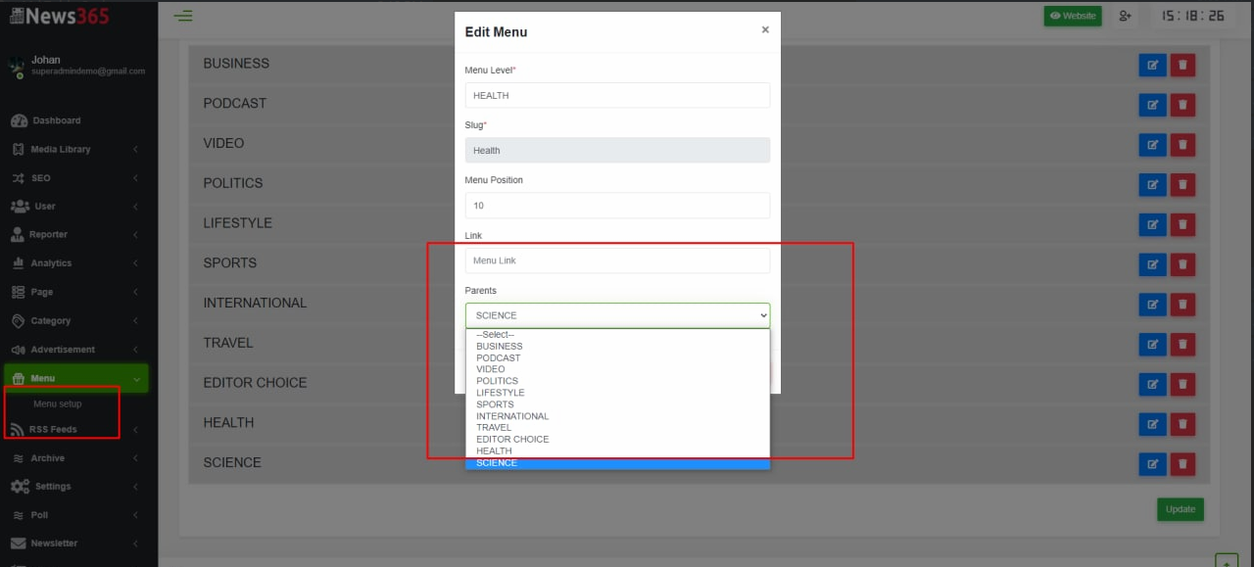This screenshot has width=1254, height=567.
Task: Delete the VIDEO menu row
Action: [1182, 145]
